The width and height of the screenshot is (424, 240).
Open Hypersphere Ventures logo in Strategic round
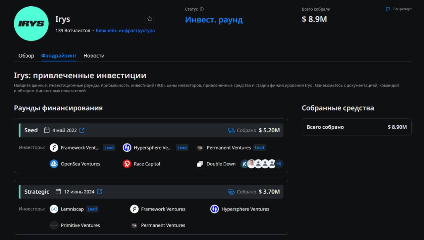tap(215, 209)
